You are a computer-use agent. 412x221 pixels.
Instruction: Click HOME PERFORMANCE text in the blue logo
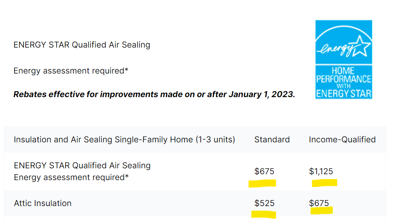pyautogui.click(x=344, y=75)
